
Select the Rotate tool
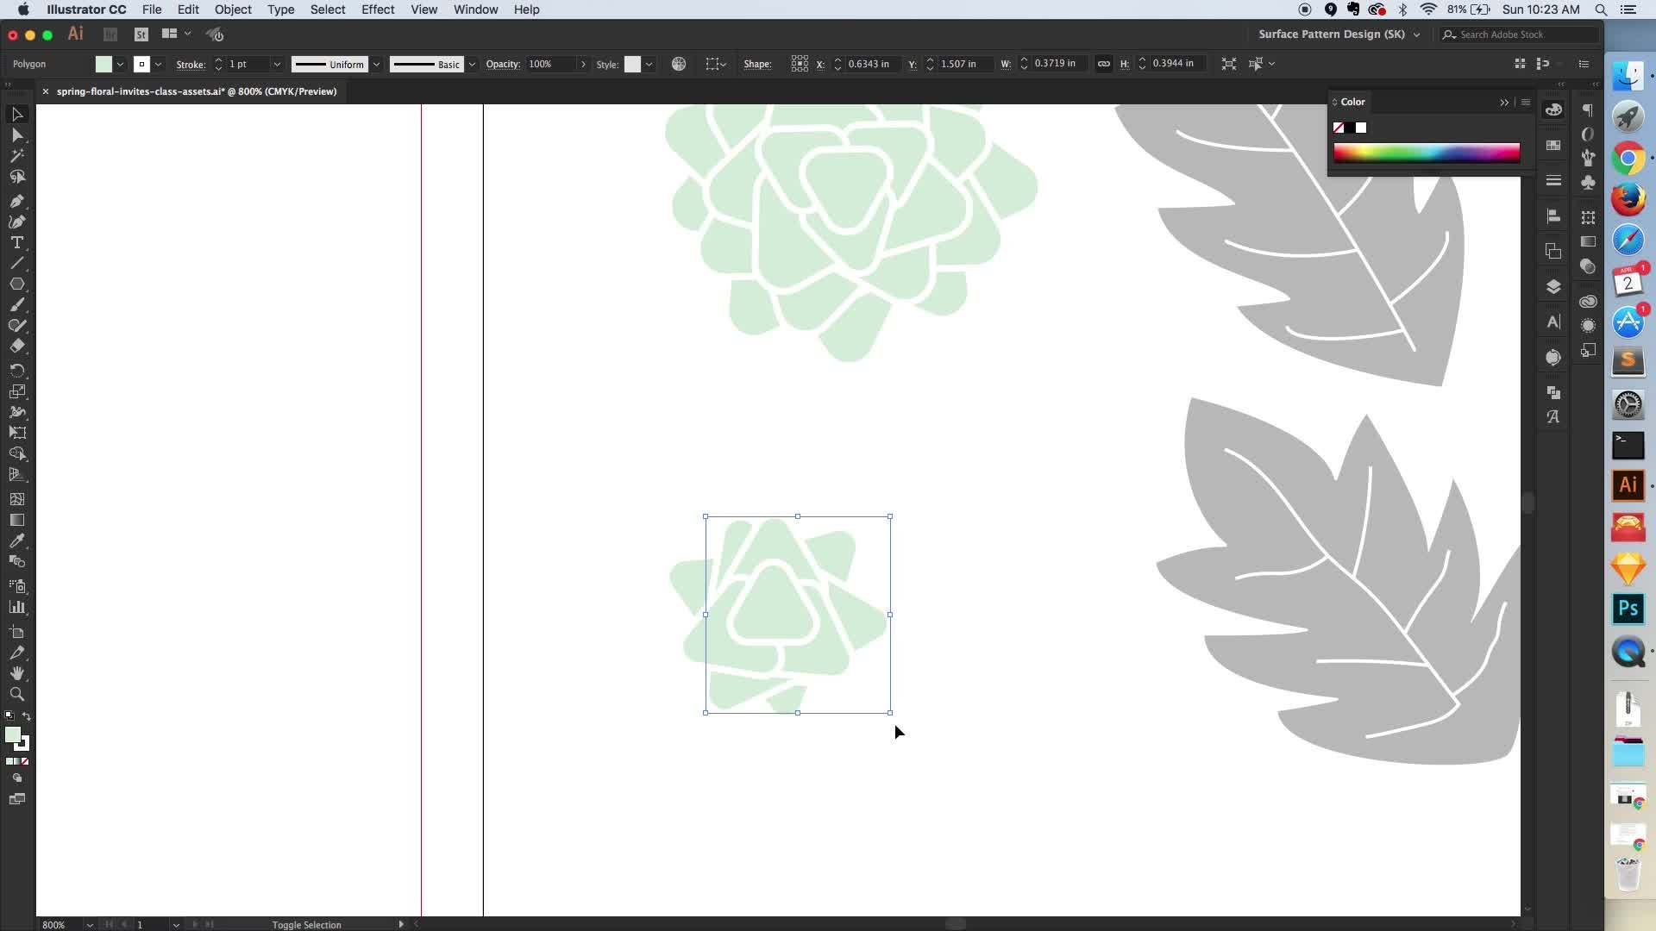16,370
